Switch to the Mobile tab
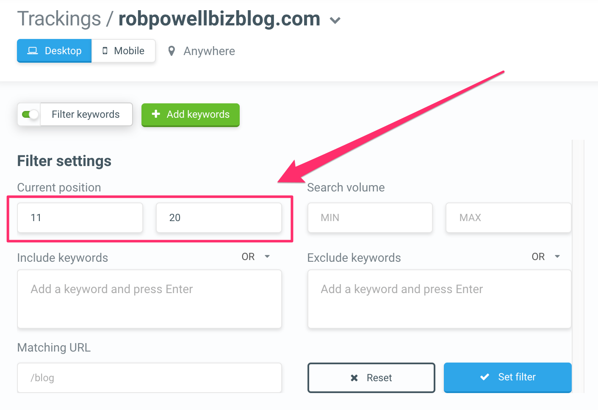 pos(124,50)
